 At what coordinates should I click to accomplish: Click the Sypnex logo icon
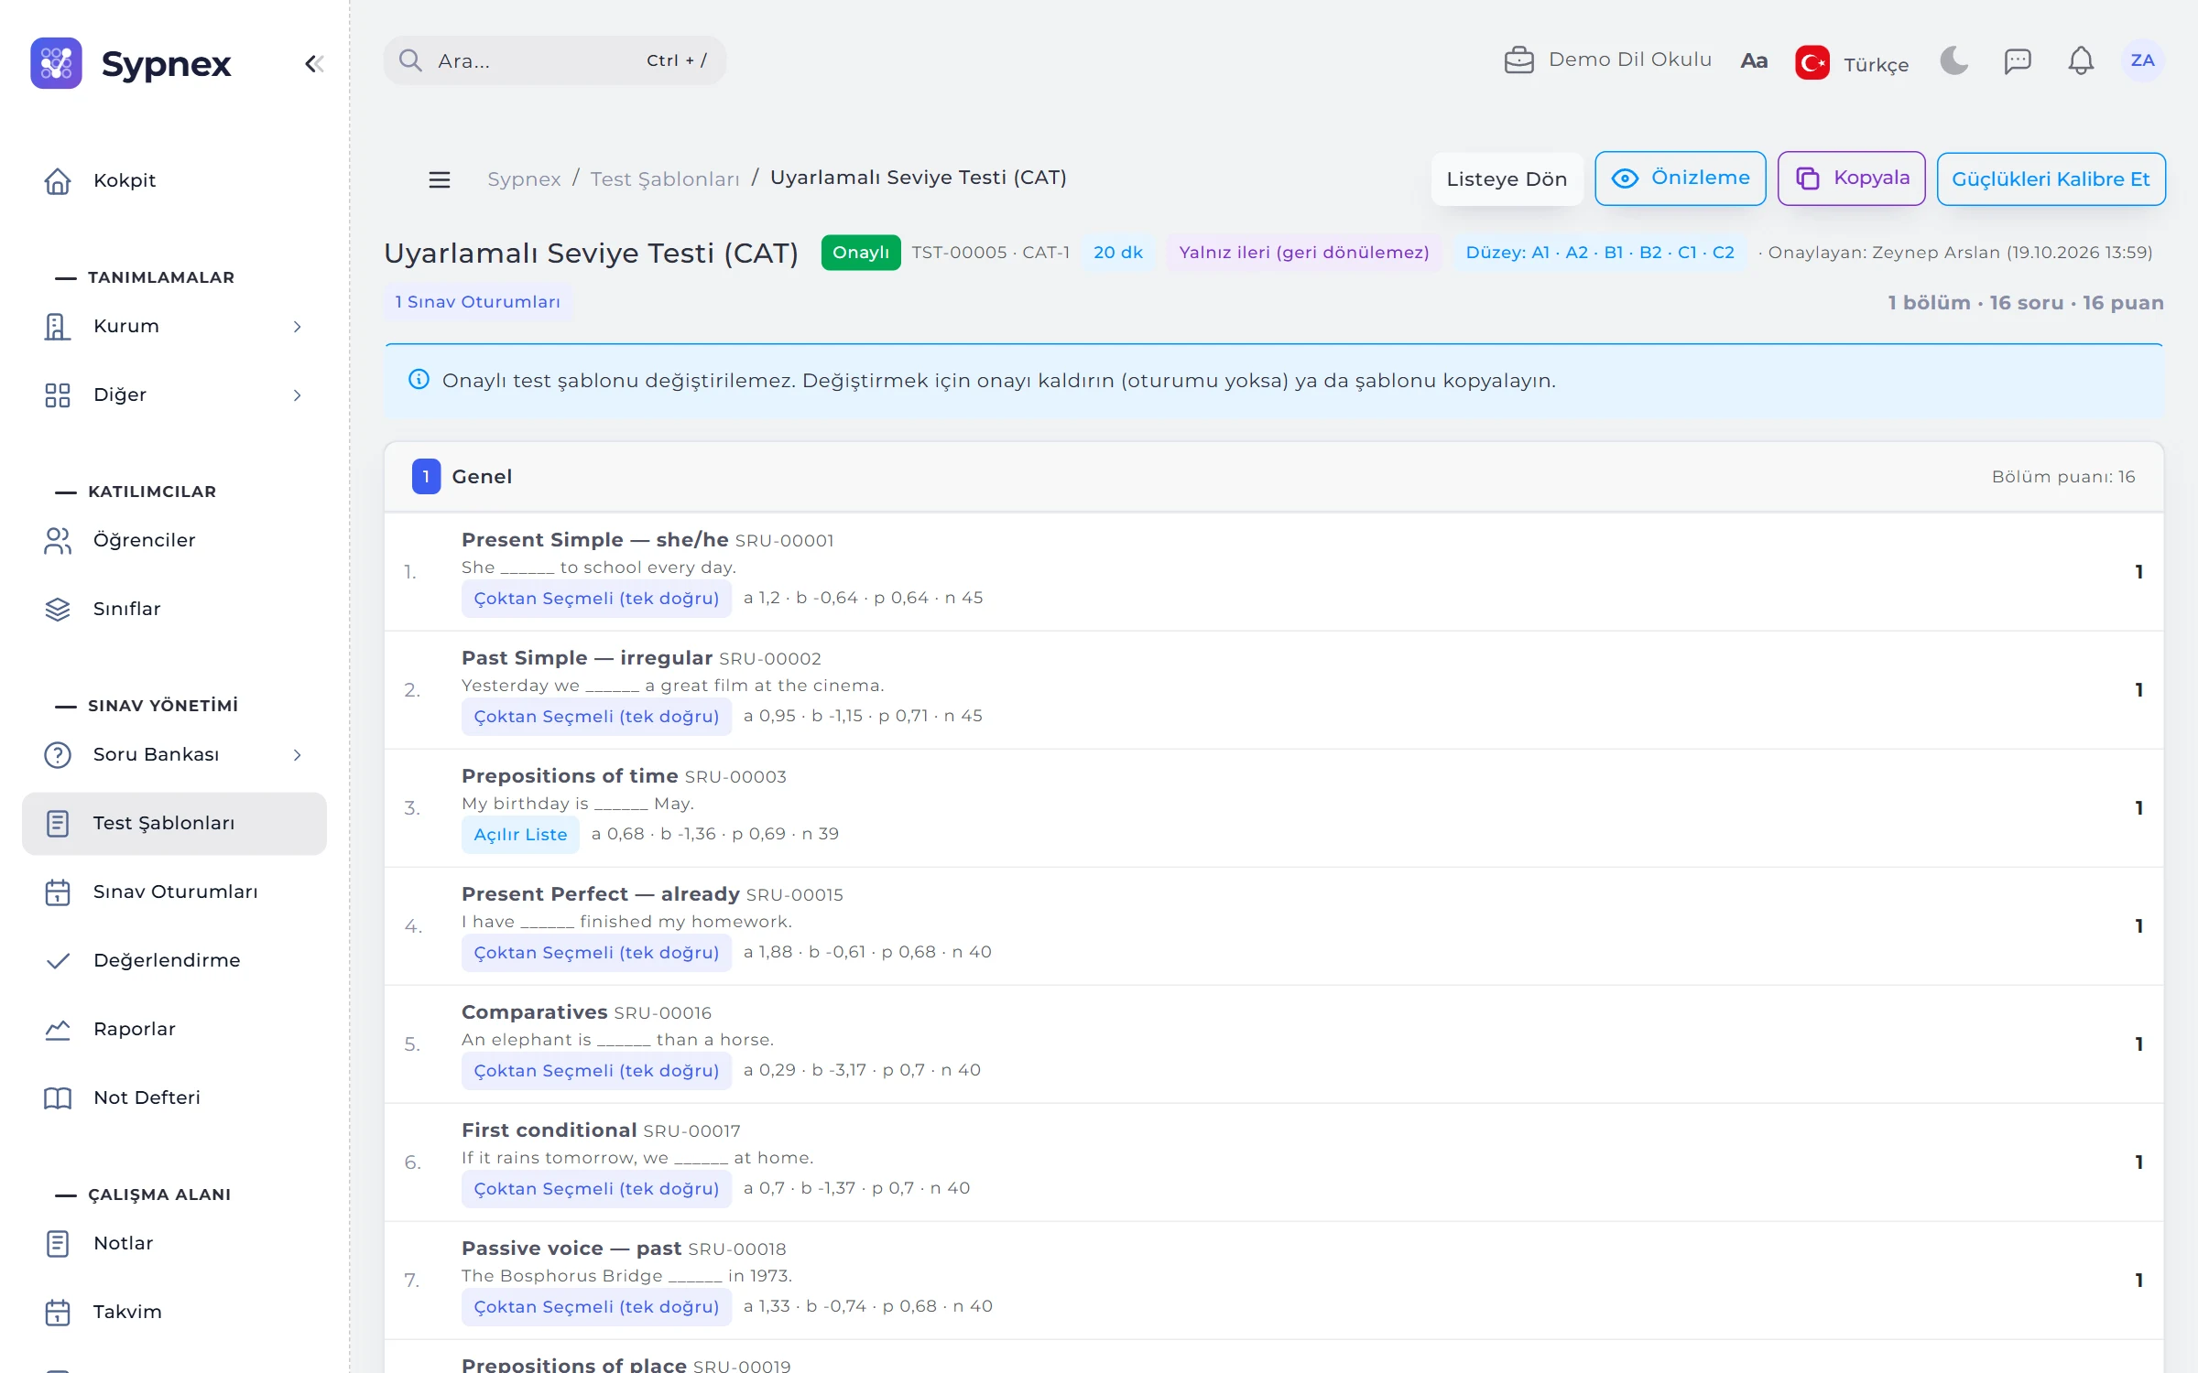56,63
